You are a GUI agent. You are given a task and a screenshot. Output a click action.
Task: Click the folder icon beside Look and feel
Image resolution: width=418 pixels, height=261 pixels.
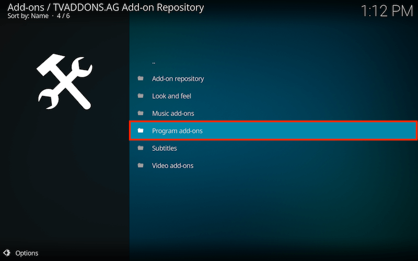tap(141, 96)
